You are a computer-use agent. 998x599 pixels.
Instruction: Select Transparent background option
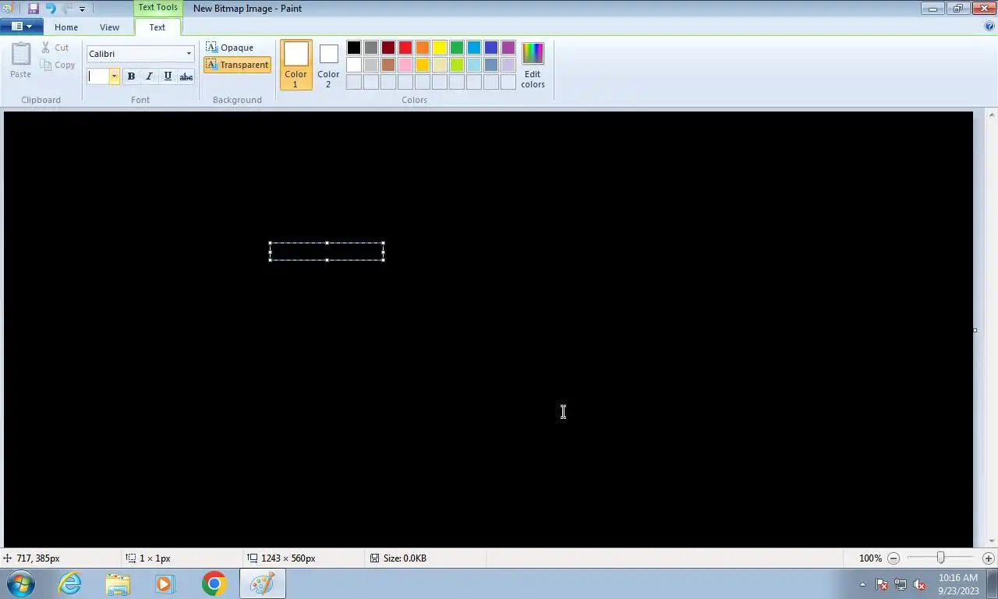[x=237, y=65]
